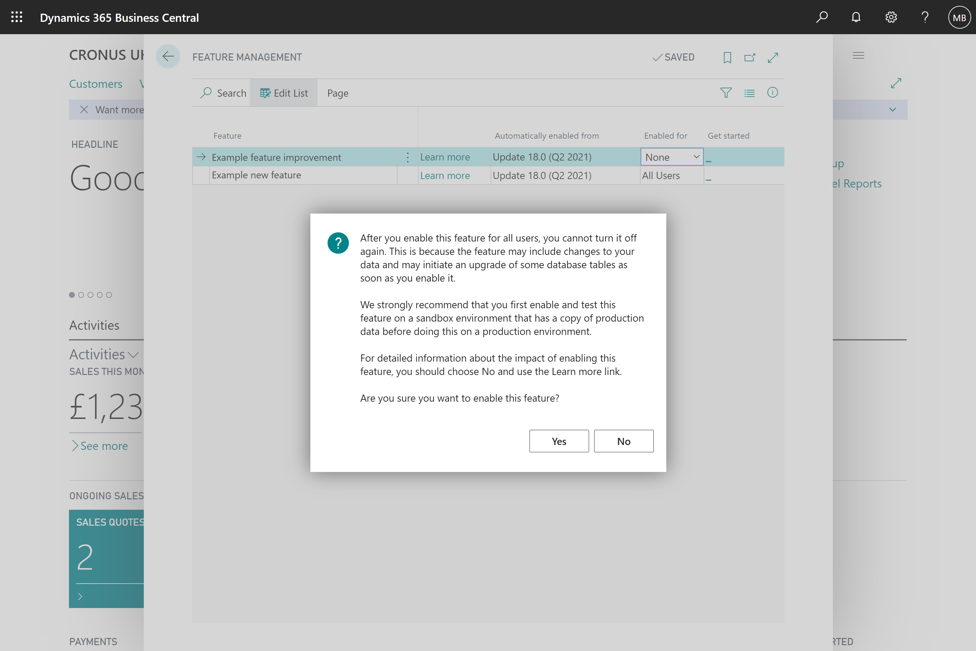This screenshot has height=651, width=976.
Task: Click the bookmark icon to save
Action: tap(727, 57)
